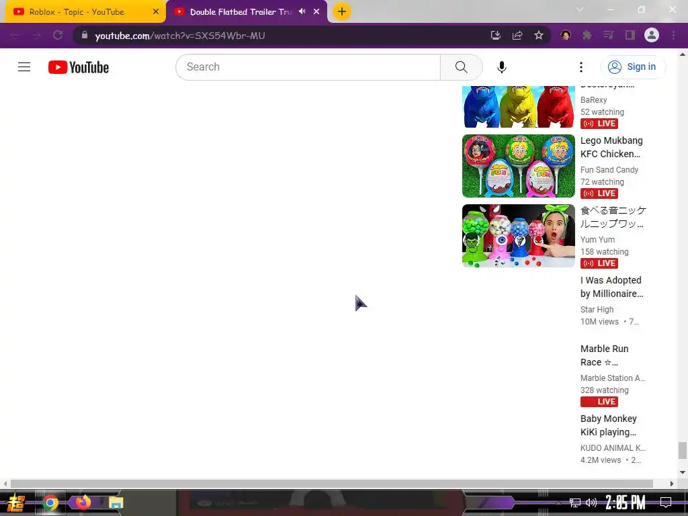Viewport: 688px width, 516px height.
Task: Open the gumball machines Yum Yum thumbnail
Action: pos(518,236)
